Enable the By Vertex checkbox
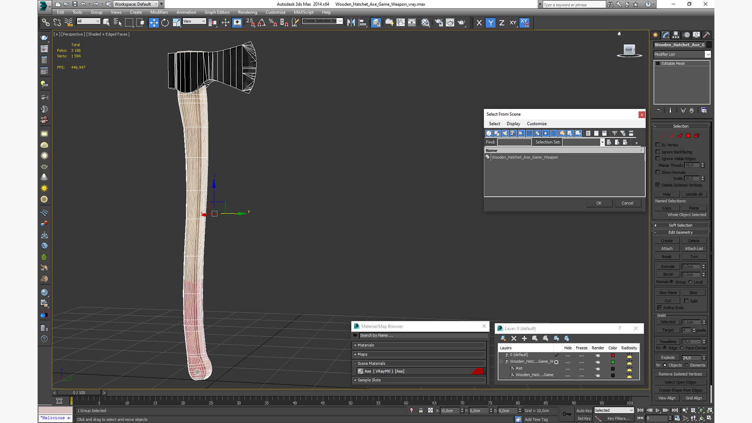The image size is (752, 423). (658, 145)
